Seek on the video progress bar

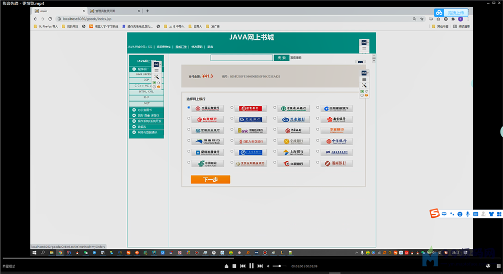[251, 258]
